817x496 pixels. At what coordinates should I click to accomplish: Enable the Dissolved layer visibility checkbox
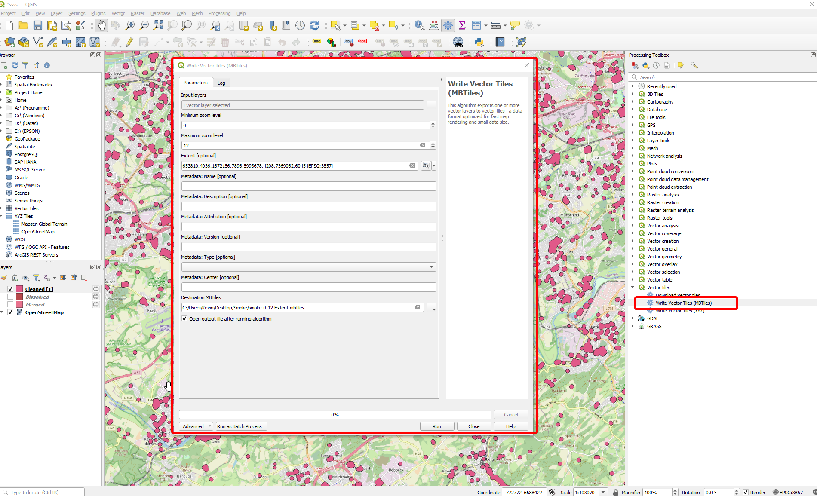tap(10, 297)
